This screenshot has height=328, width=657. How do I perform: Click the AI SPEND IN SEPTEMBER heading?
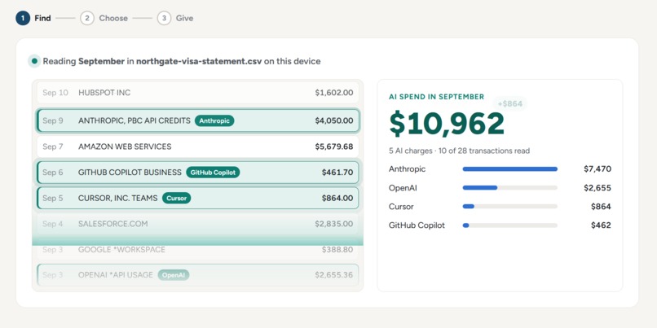click(x=436, y=97)
